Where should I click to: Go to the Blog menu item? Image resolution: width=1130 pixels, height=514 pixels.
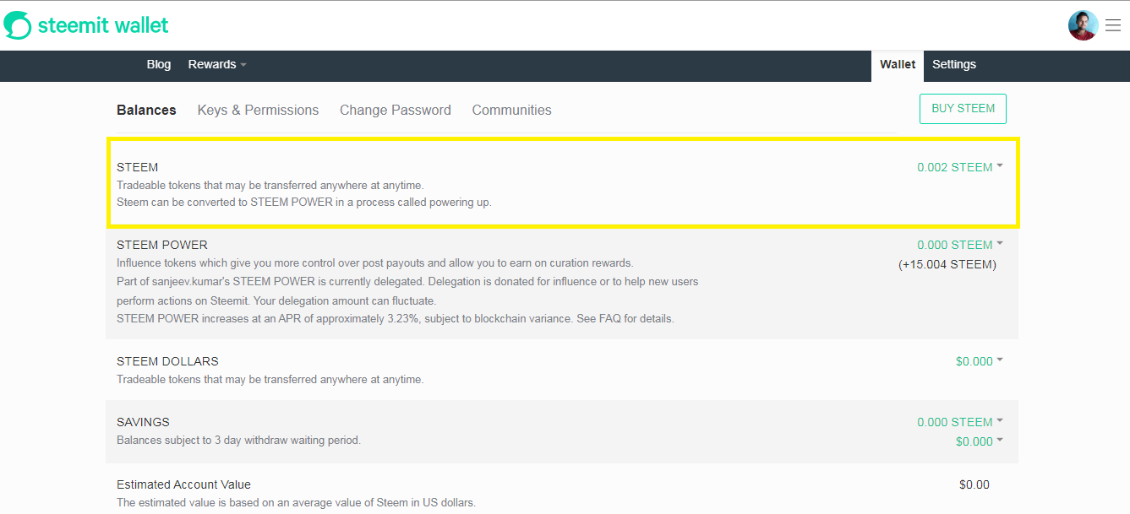(159, 65)
